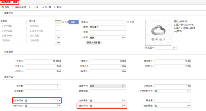Open 品牌 lookup ellipsis button
206x111 pixels.
coord(124,37)
